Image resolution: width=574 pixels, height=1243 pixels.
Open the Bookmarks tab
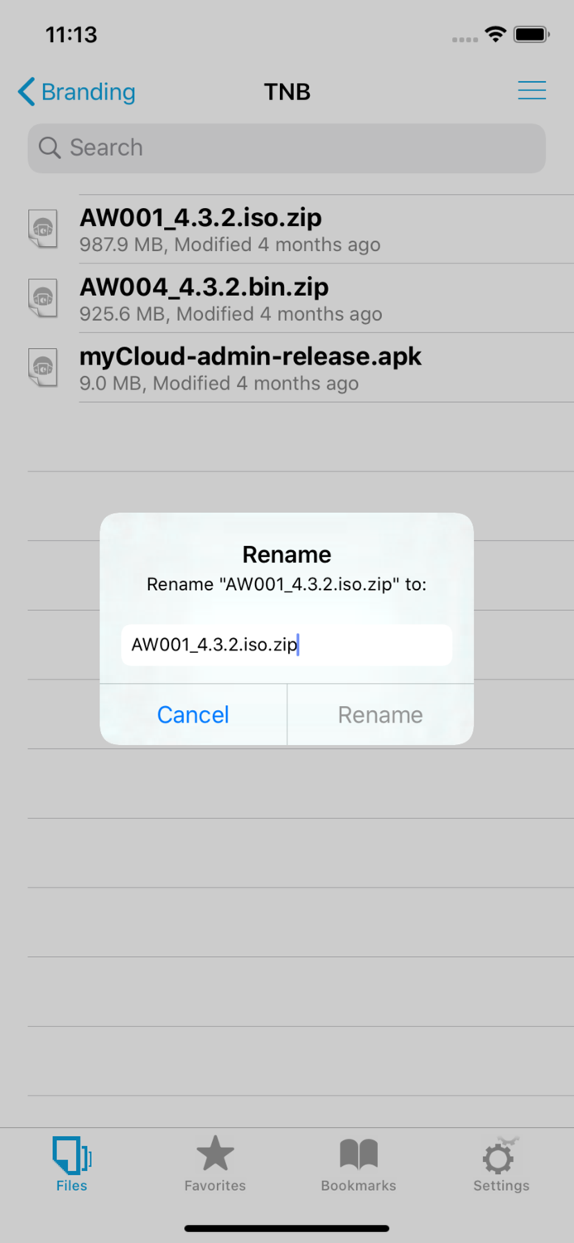tap(358, 1163)
